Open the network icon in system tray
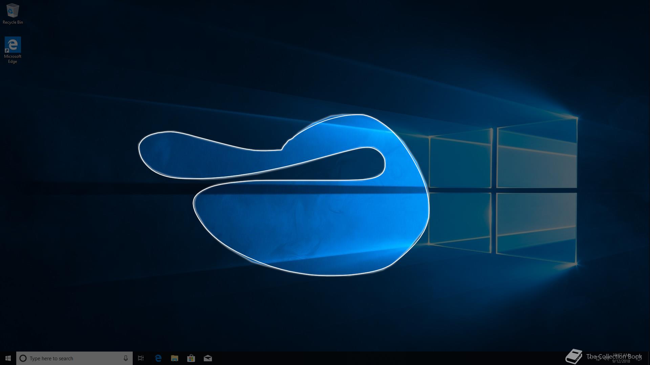 click(598, 359)
